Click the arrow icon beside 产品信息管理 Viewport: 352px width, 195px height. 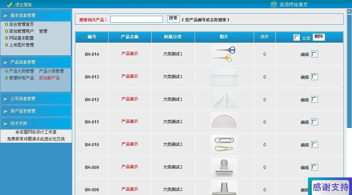5,62
